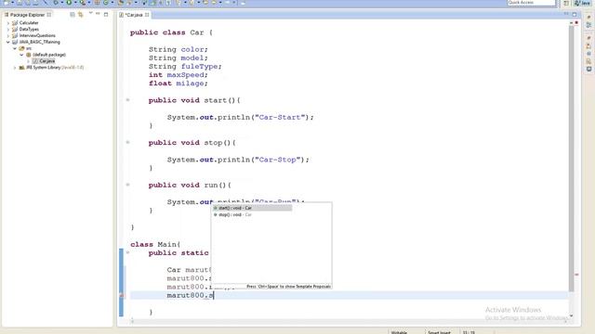
Task: Click the editor vertical scrollbar
Action: point(571,159)
